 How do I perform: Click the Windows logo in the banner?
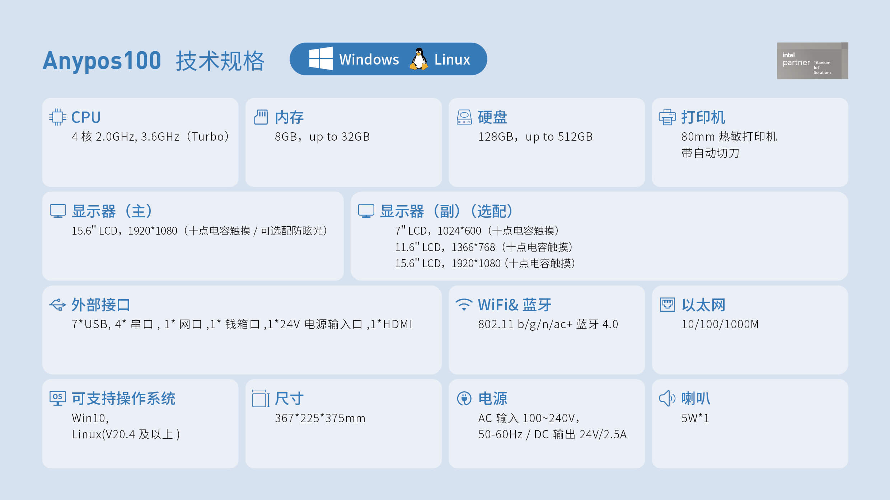pos(322,58)
